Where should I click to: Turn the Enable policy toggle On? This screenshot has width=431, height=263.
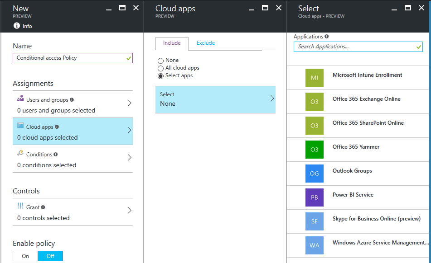[25, 256]
